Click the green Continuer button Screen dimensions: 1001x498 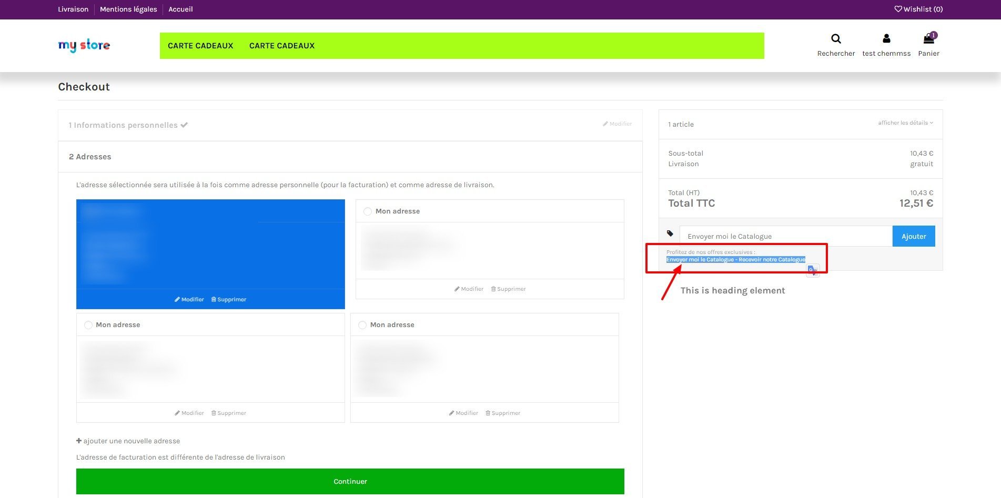tap(350, 481)
